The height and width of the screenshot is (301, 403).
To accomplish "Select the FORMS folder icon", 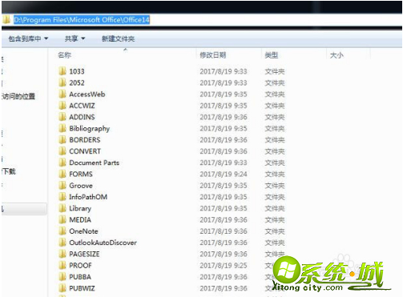I will tap(62, 174).
